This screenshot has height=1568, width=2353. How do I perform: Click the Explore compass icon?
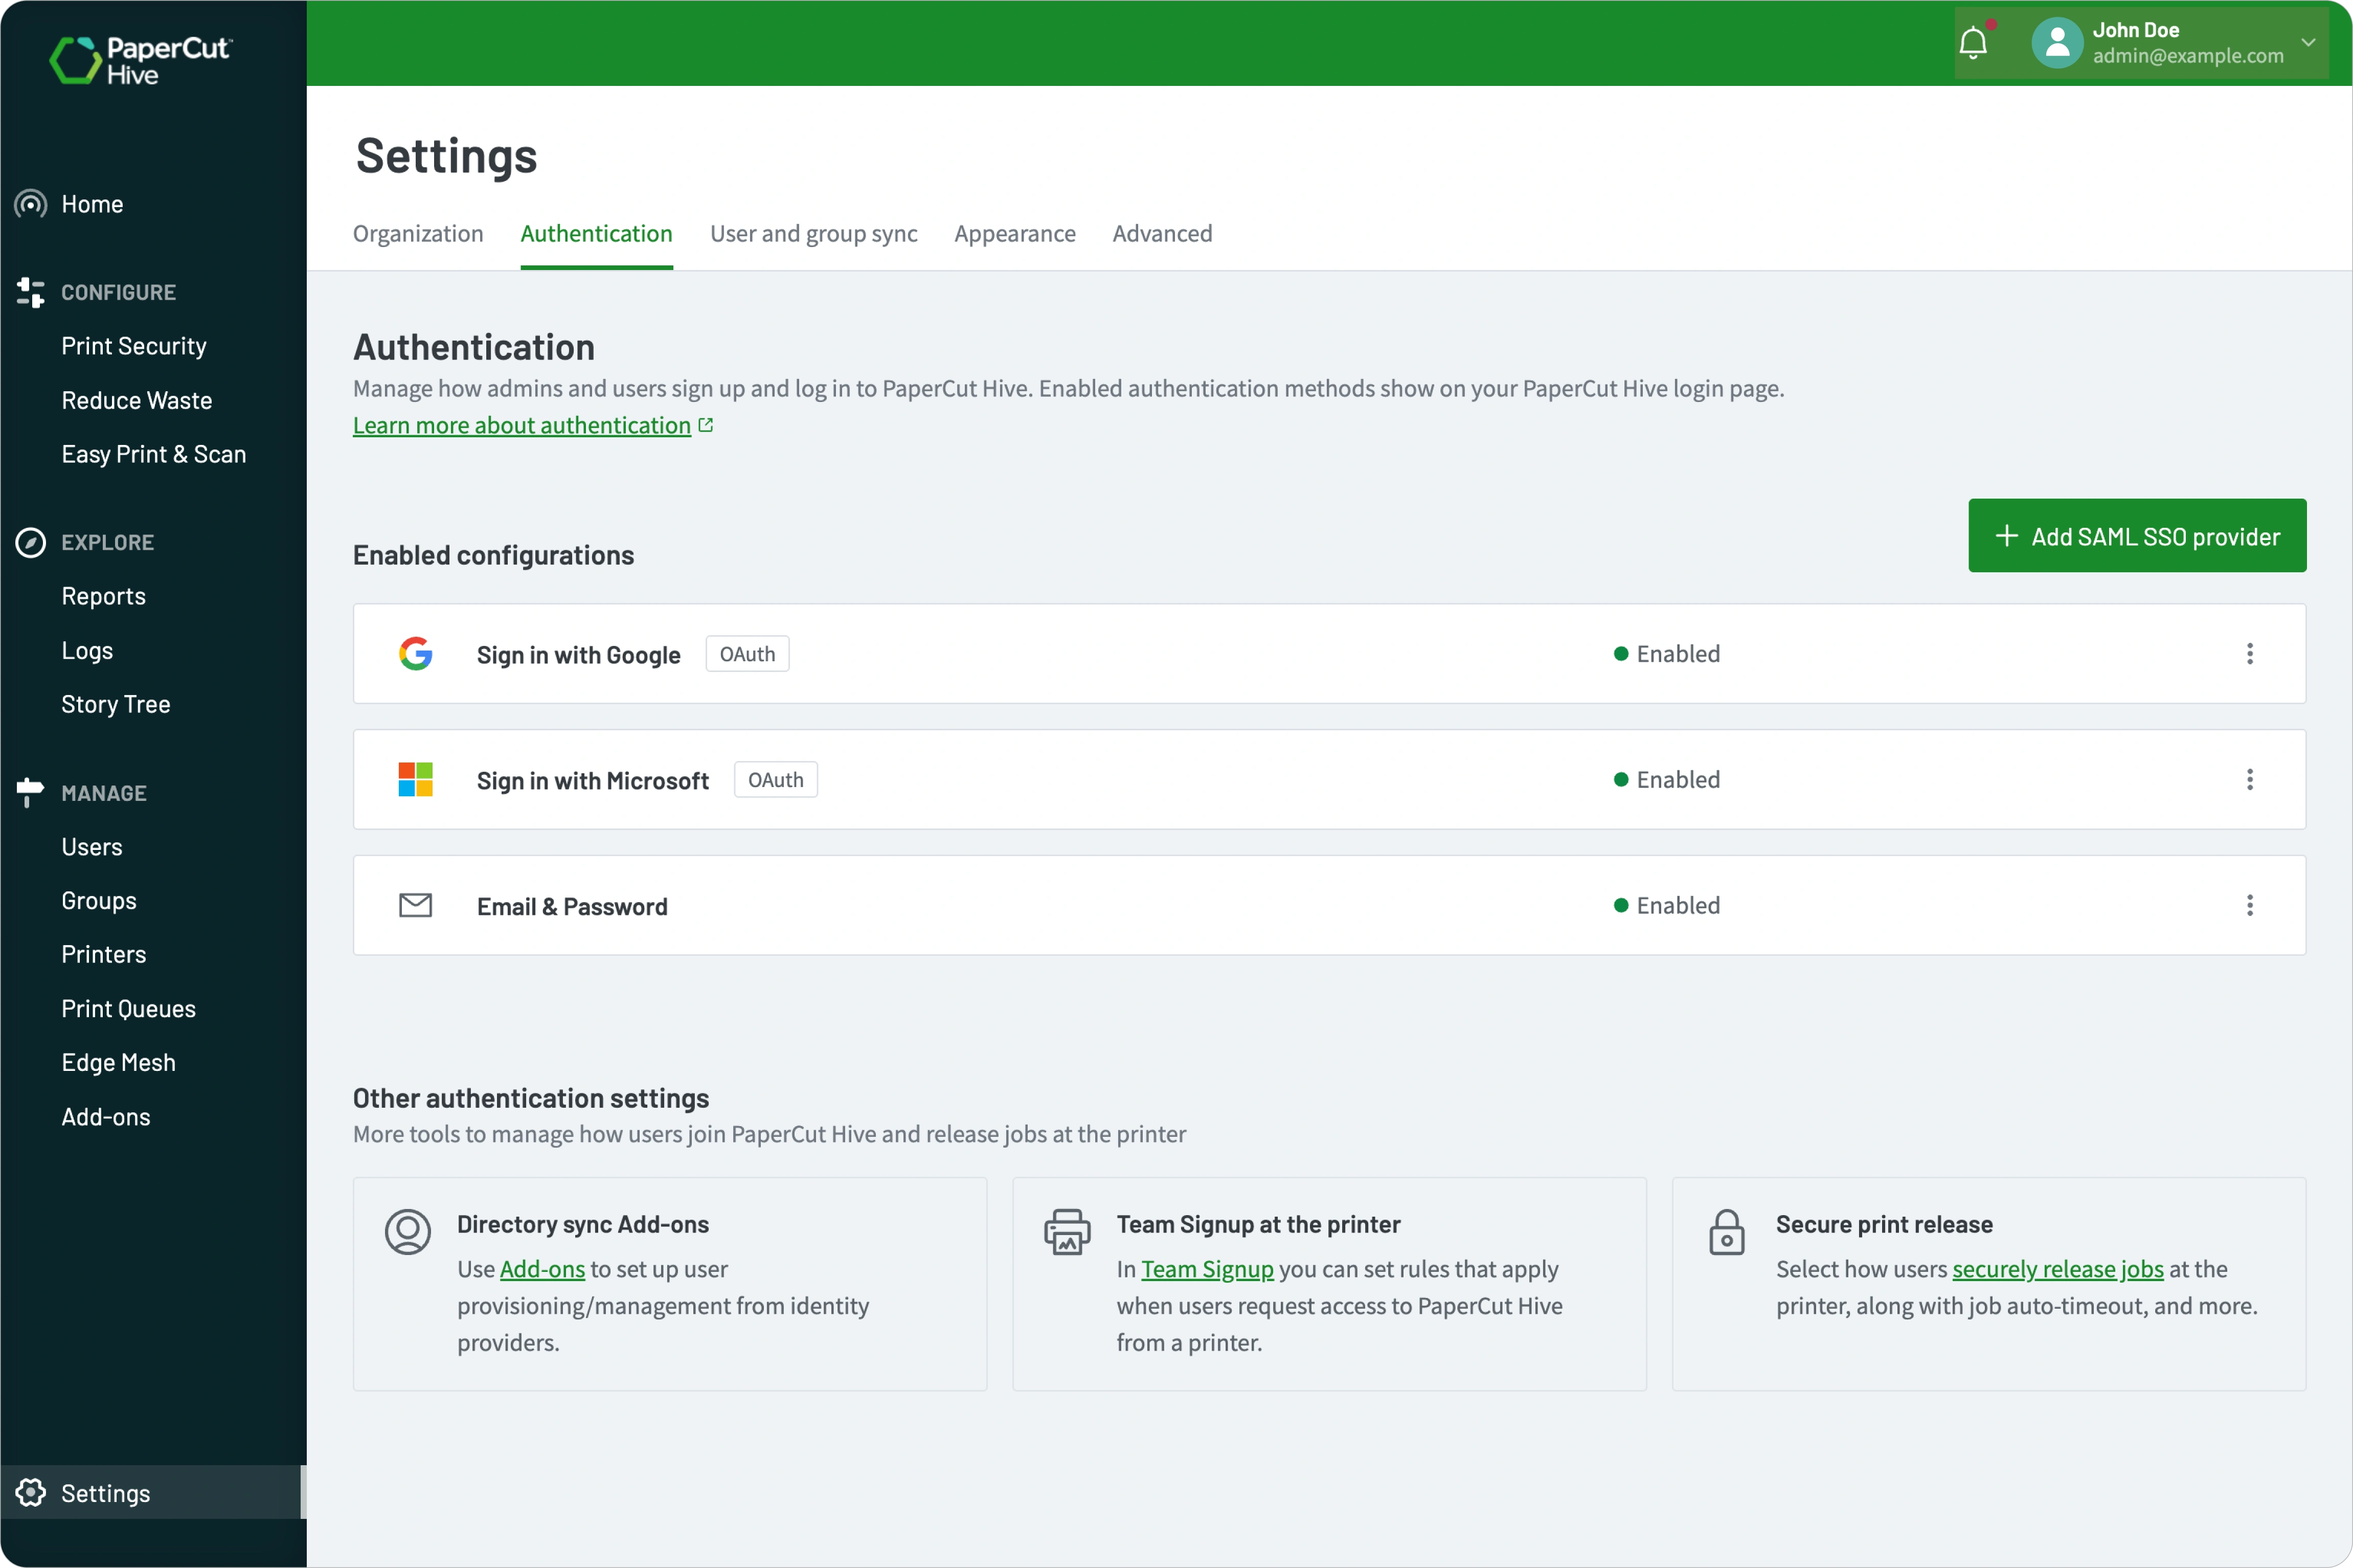(x=31, y=542)
